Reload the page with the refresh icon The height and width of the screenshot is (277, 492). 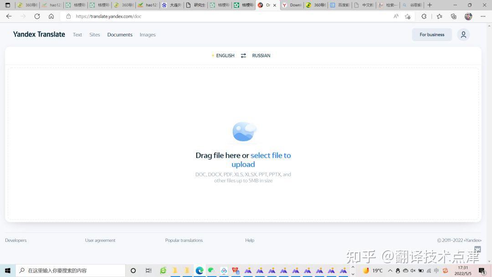click(x=37, y=16)
